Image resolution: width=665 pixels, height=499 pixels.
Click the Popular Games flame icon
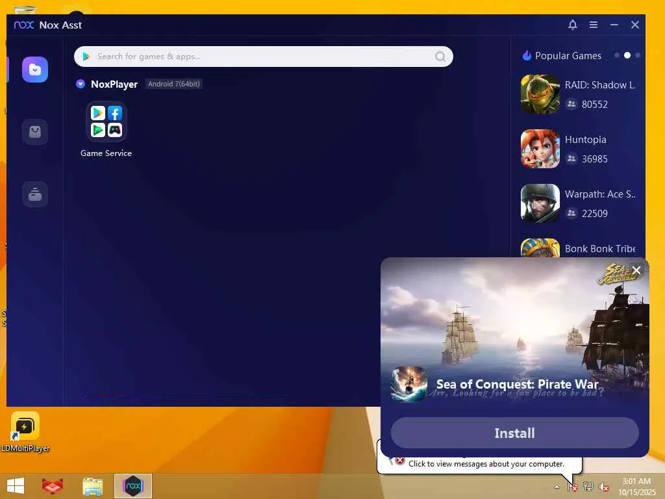(x=527, y=55)
